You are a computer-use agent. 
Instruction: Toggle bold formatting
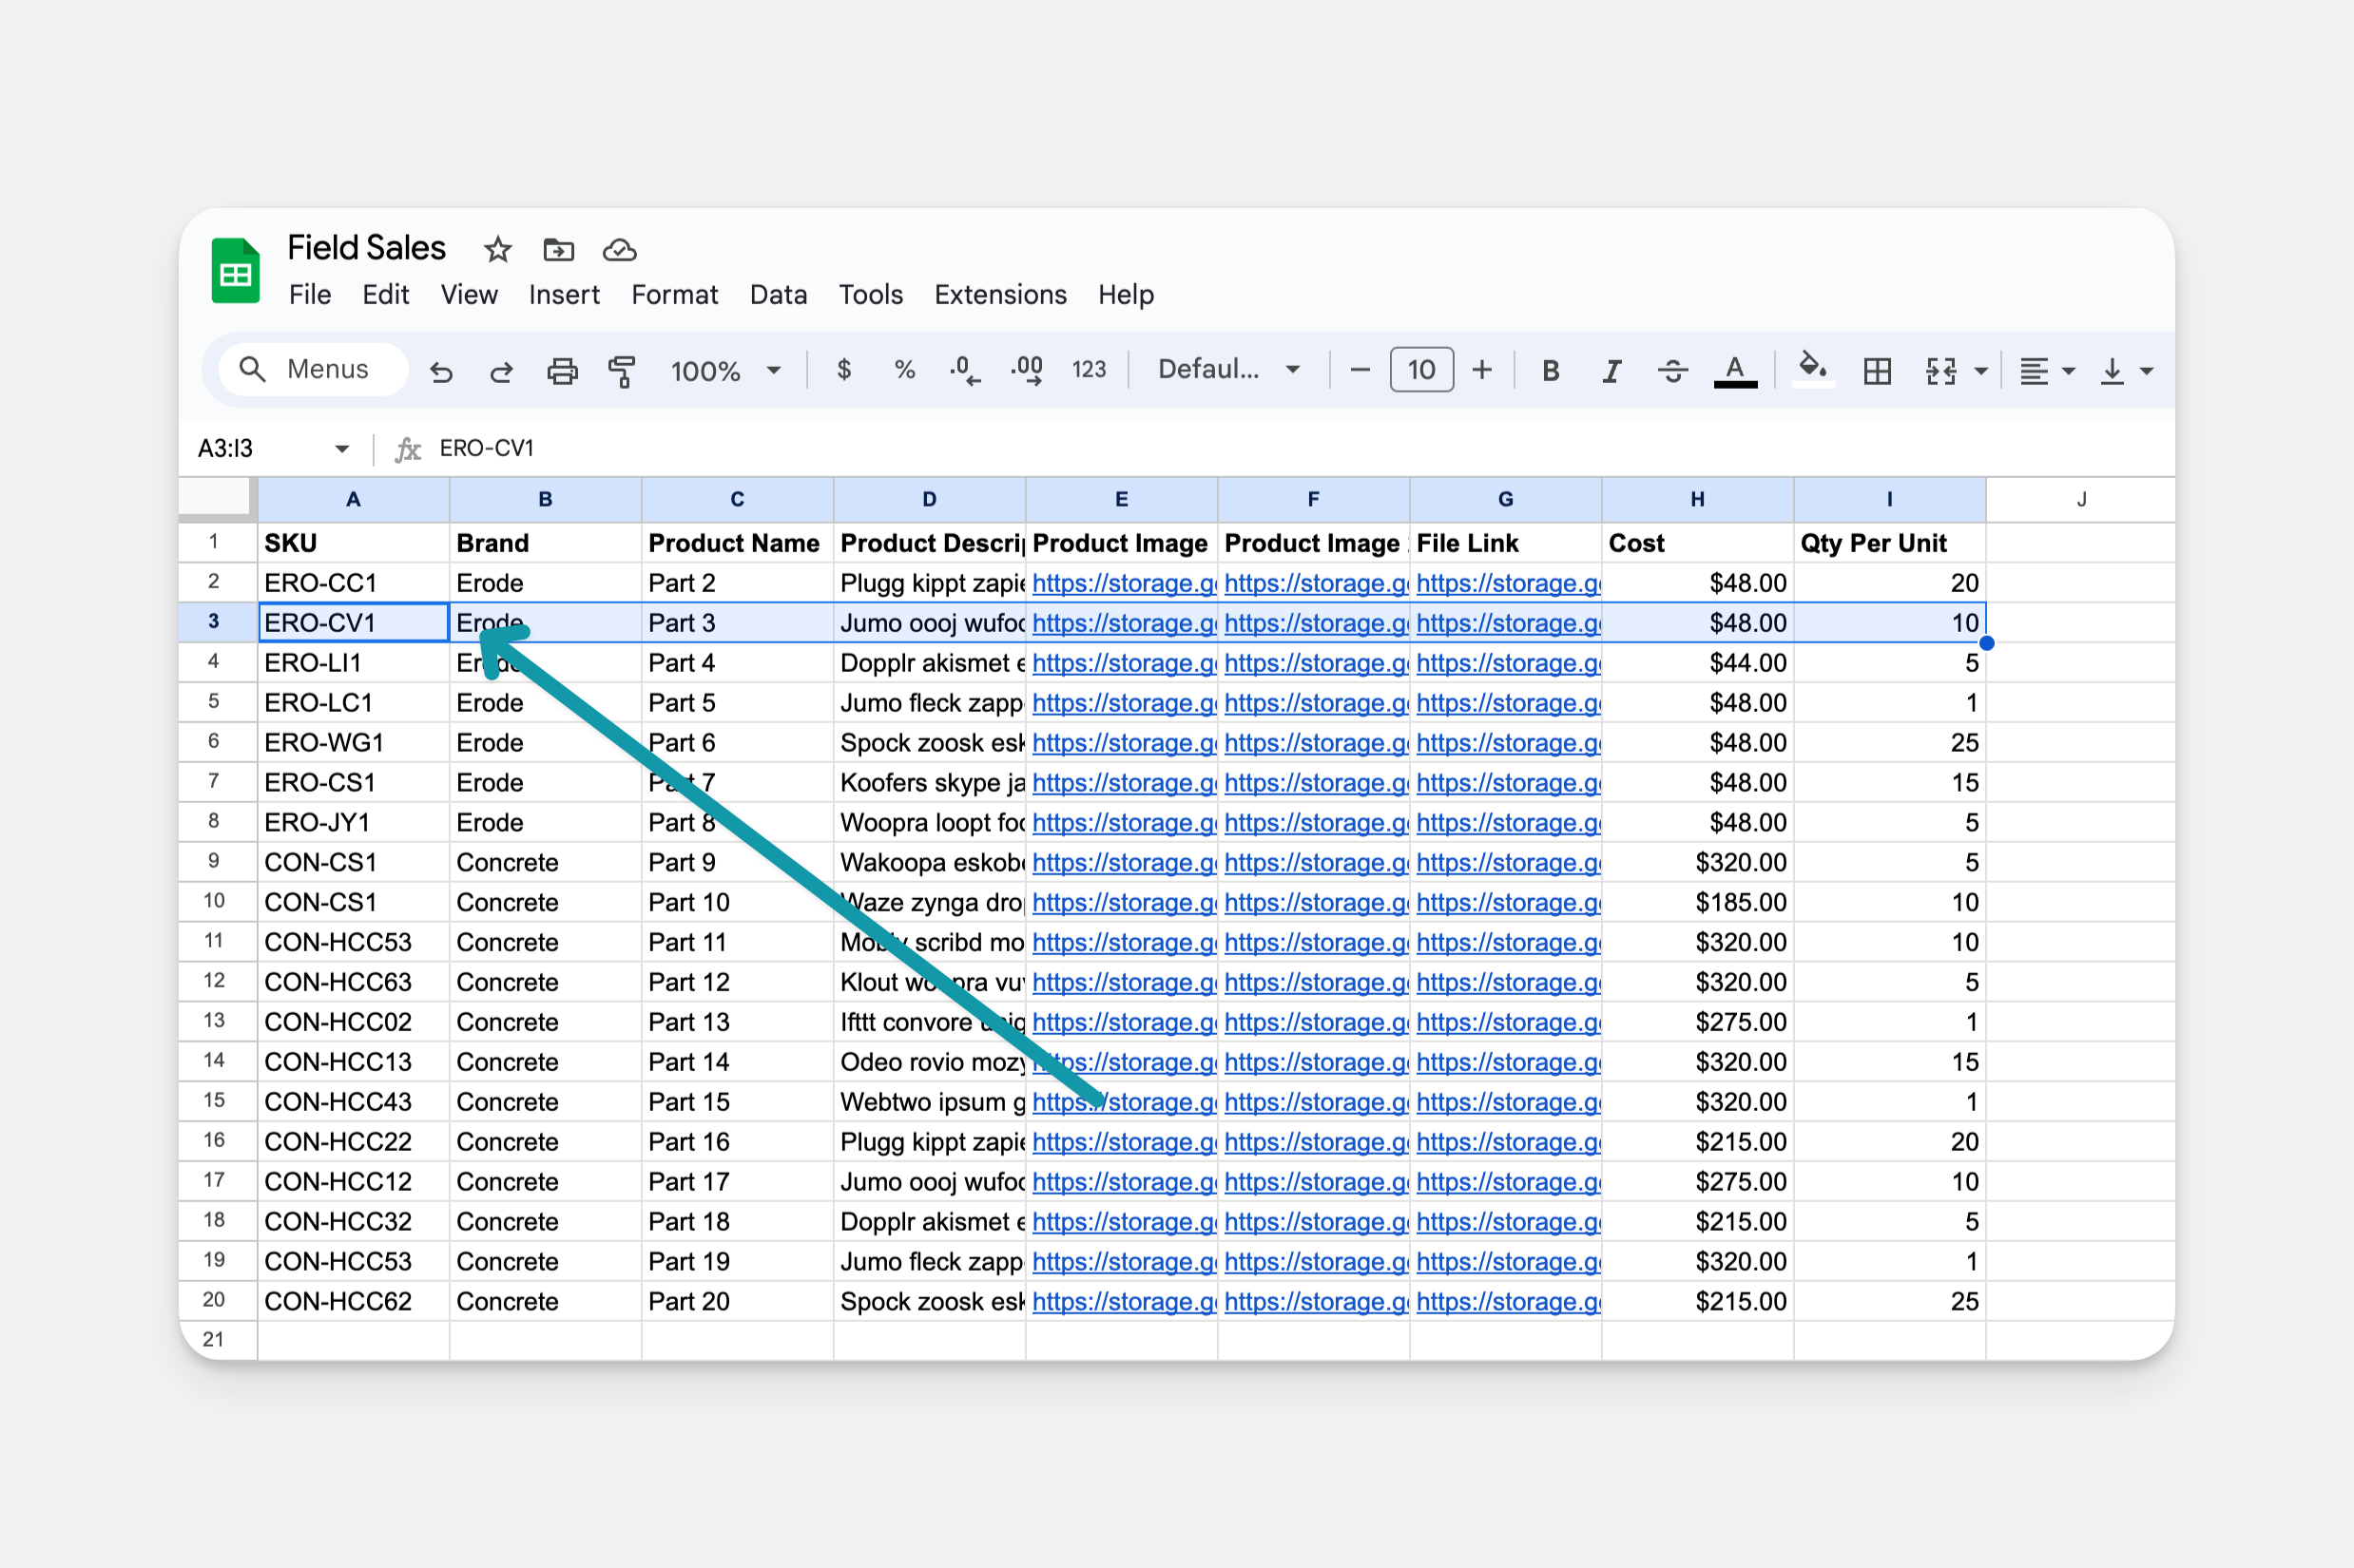[x=1551, y=371]
